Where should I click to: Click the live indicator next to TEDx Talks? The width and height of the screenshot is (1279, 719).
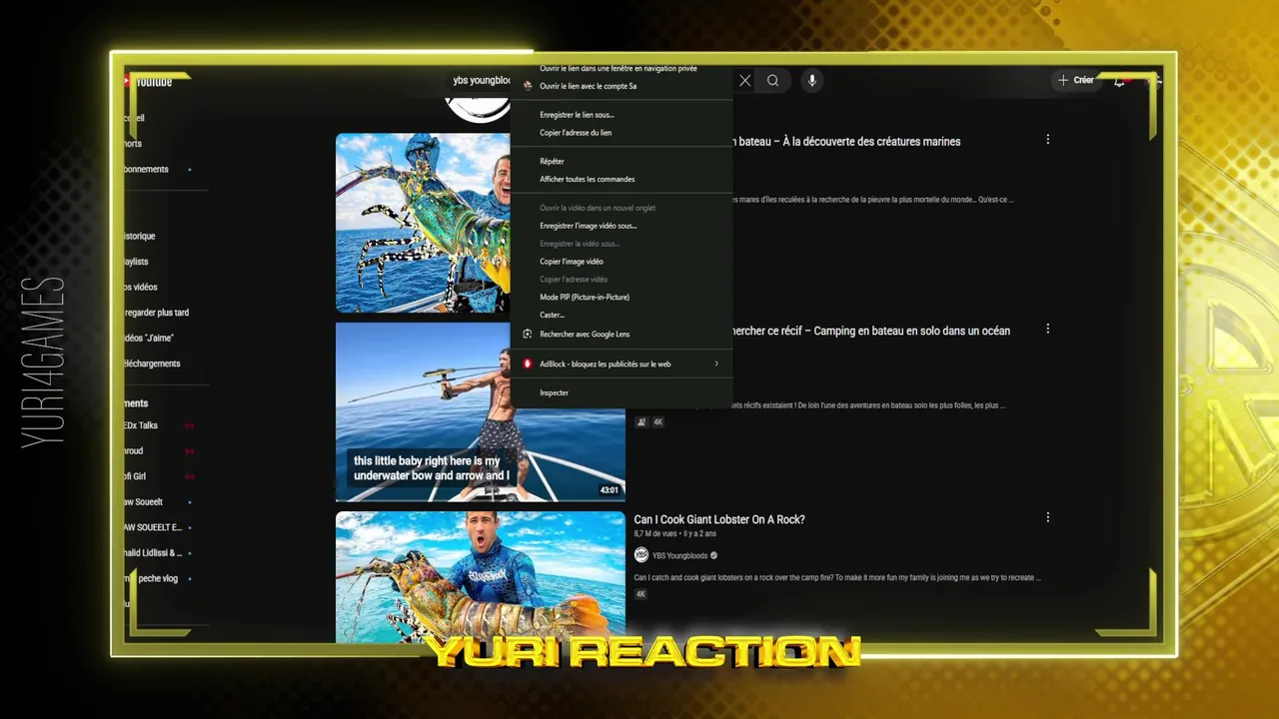pos(189,425)
